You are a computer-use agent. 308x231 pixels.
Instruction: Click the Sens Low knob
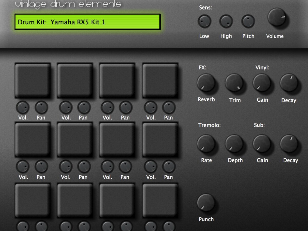pos(204,21)
